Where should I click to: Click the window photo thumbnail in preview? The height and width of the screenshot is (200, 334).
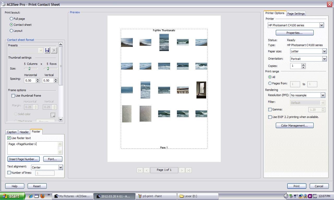click(201, 90)
